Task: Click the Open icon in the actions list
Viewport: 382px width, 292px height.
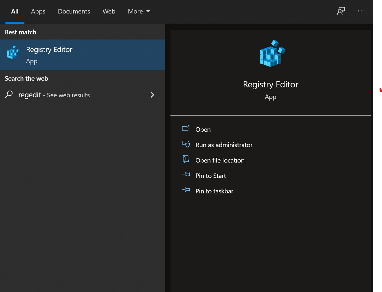Action: coord(186,128)
